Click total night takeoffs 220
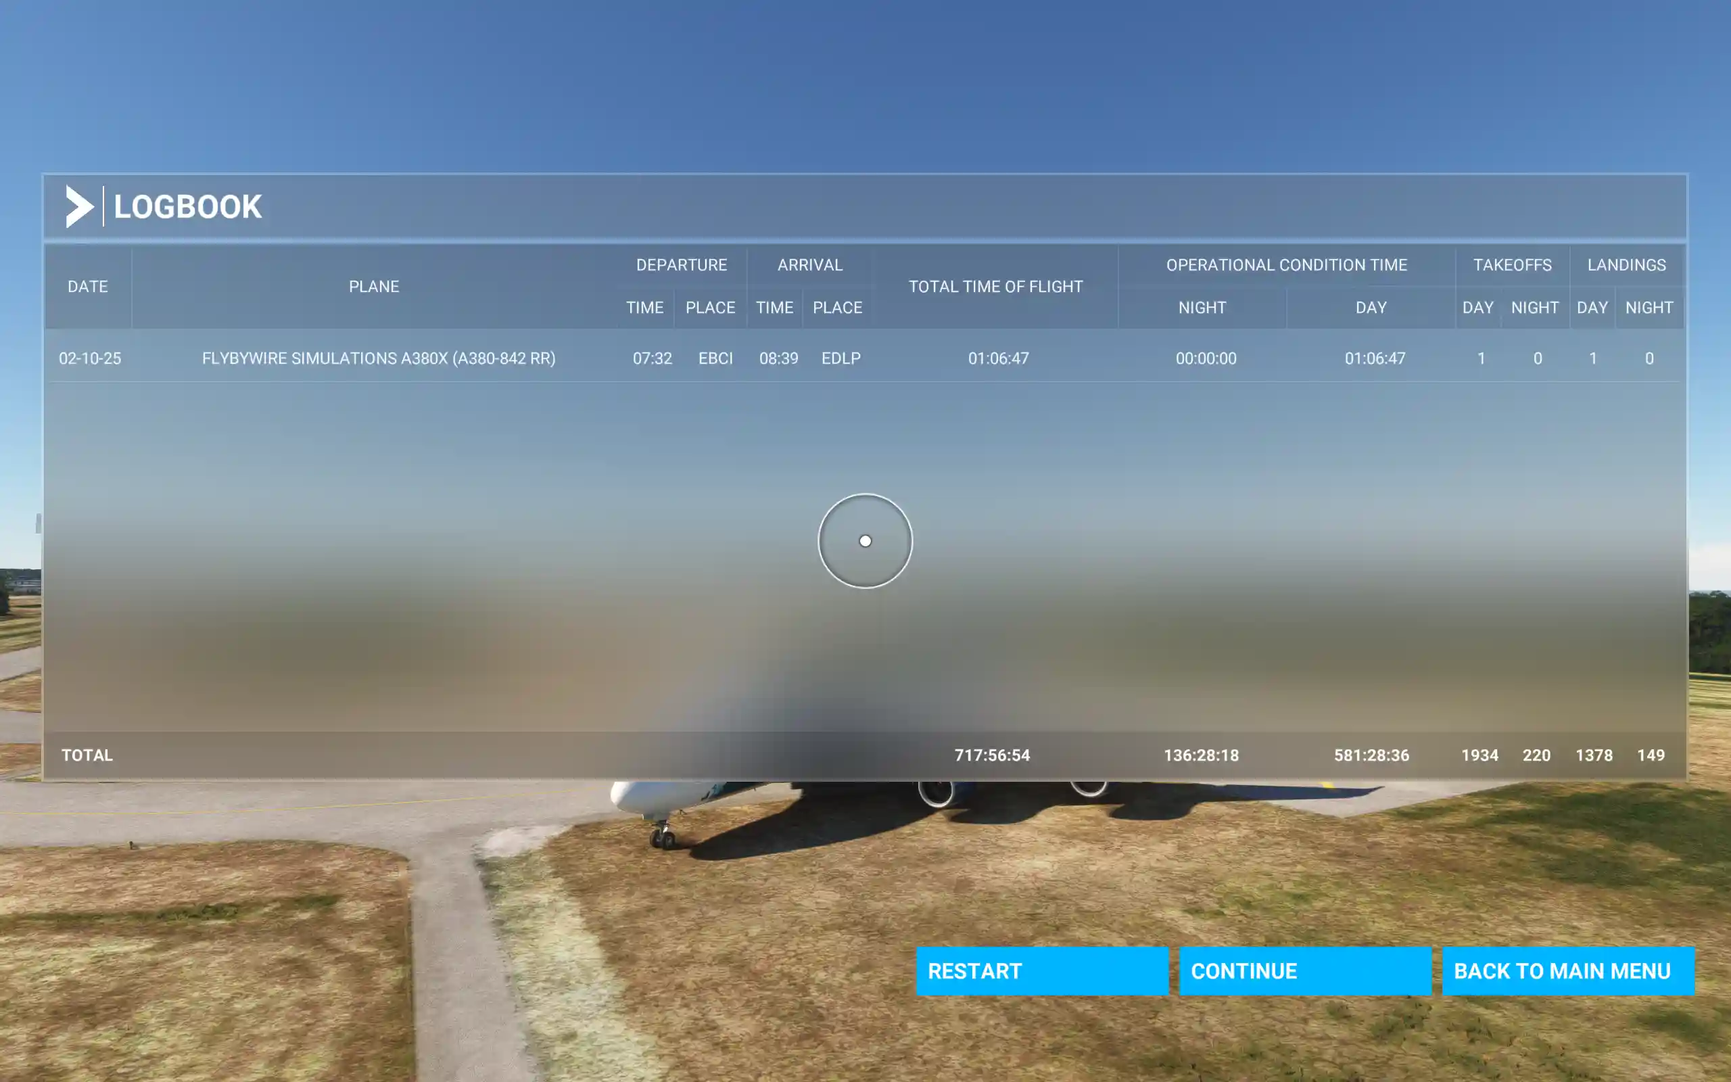This screenshot has width=1731, height=1082. click(1536, 755)
